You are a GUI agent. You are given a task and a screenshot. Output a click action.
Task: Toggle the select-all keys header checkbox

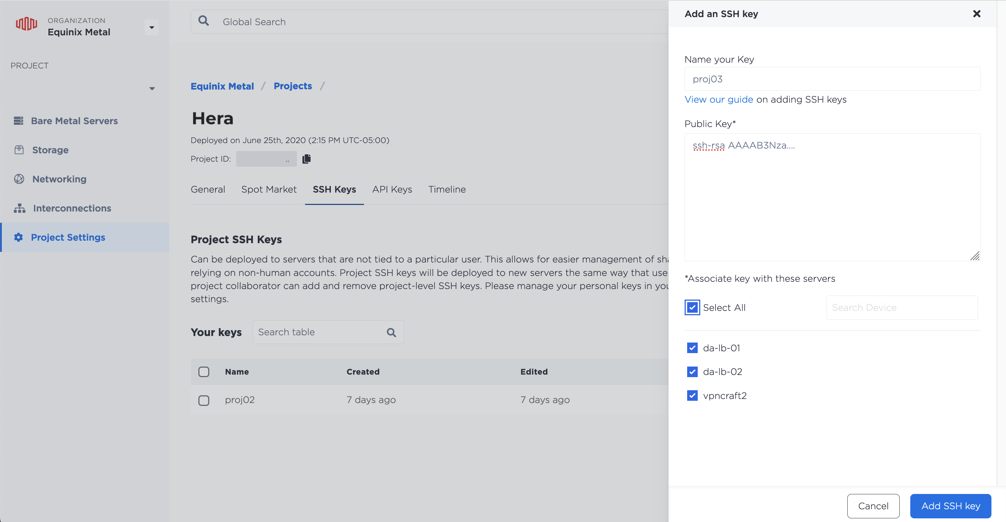203,372
